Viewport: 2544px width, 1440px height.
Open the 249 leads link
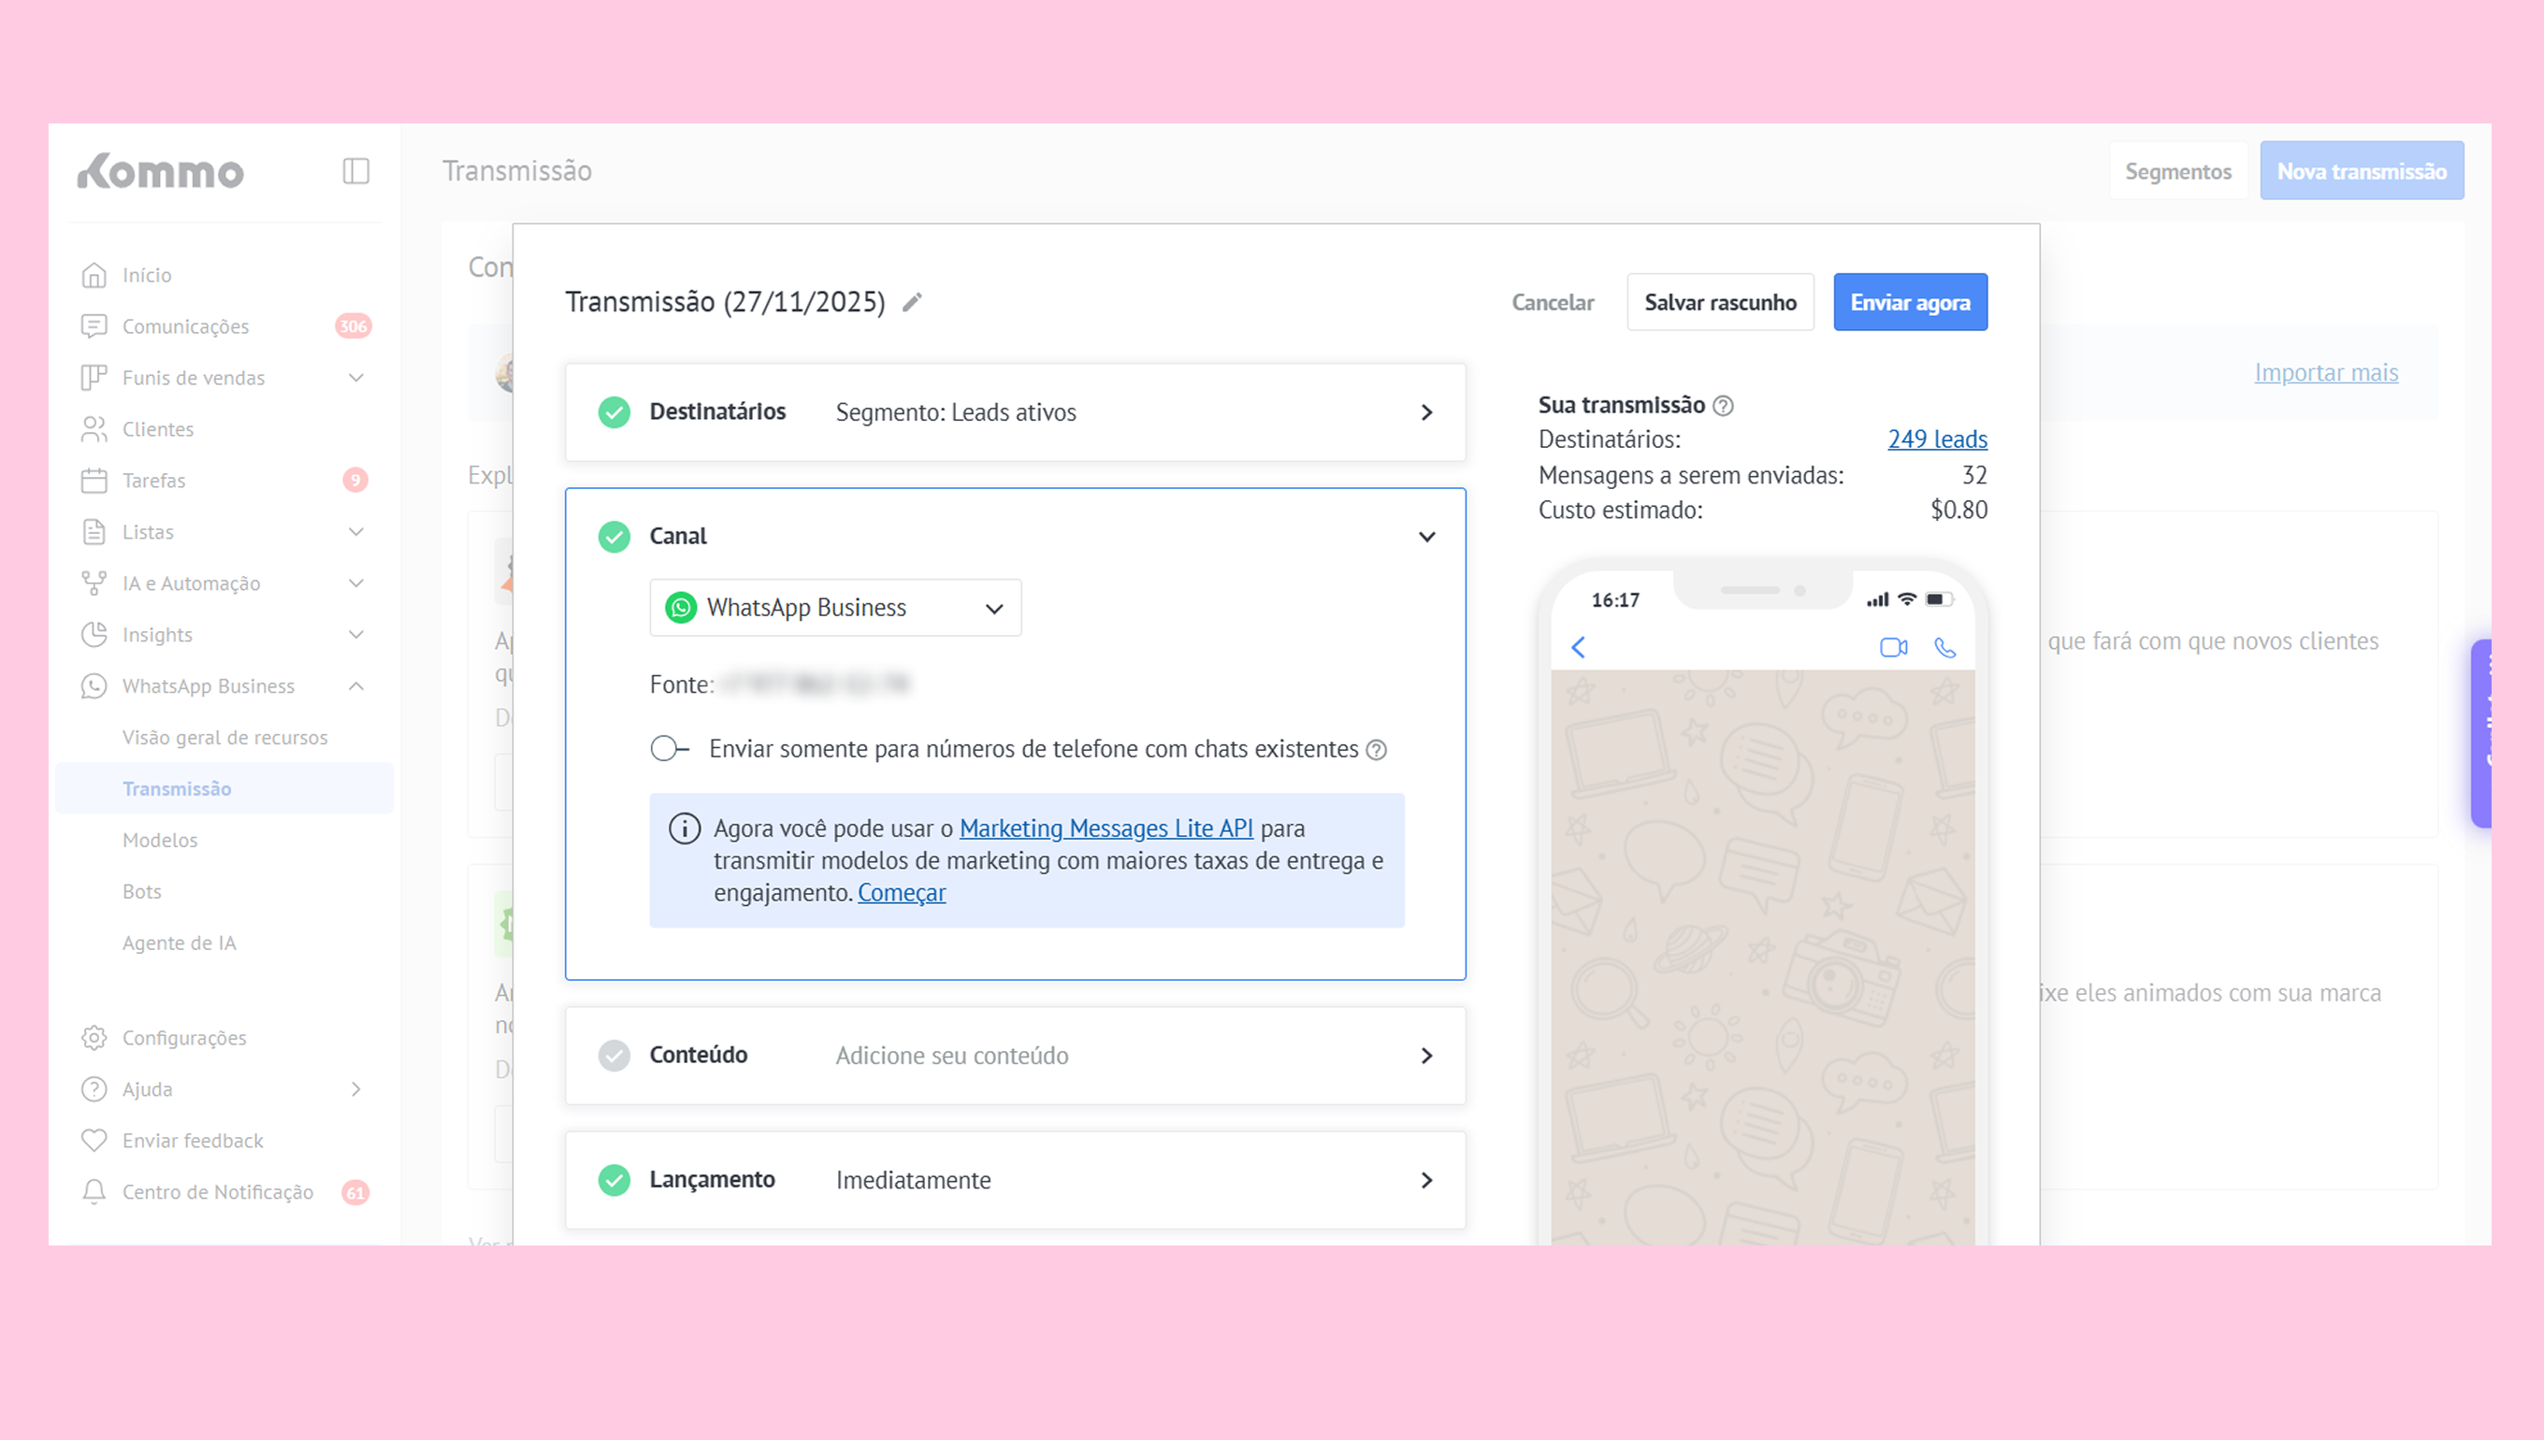pos(1937,439)
